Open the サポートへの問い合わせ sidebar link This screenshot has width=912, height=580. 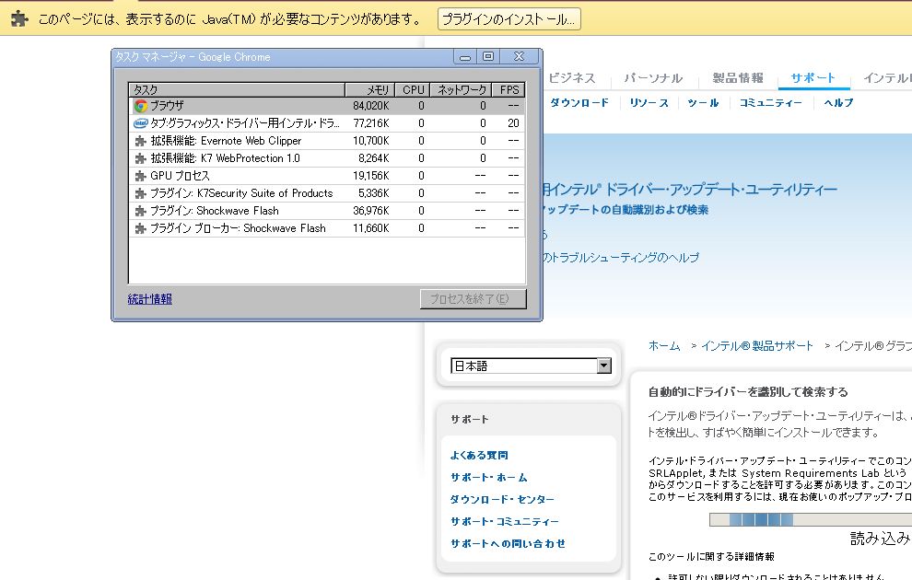tap(508, 543)
